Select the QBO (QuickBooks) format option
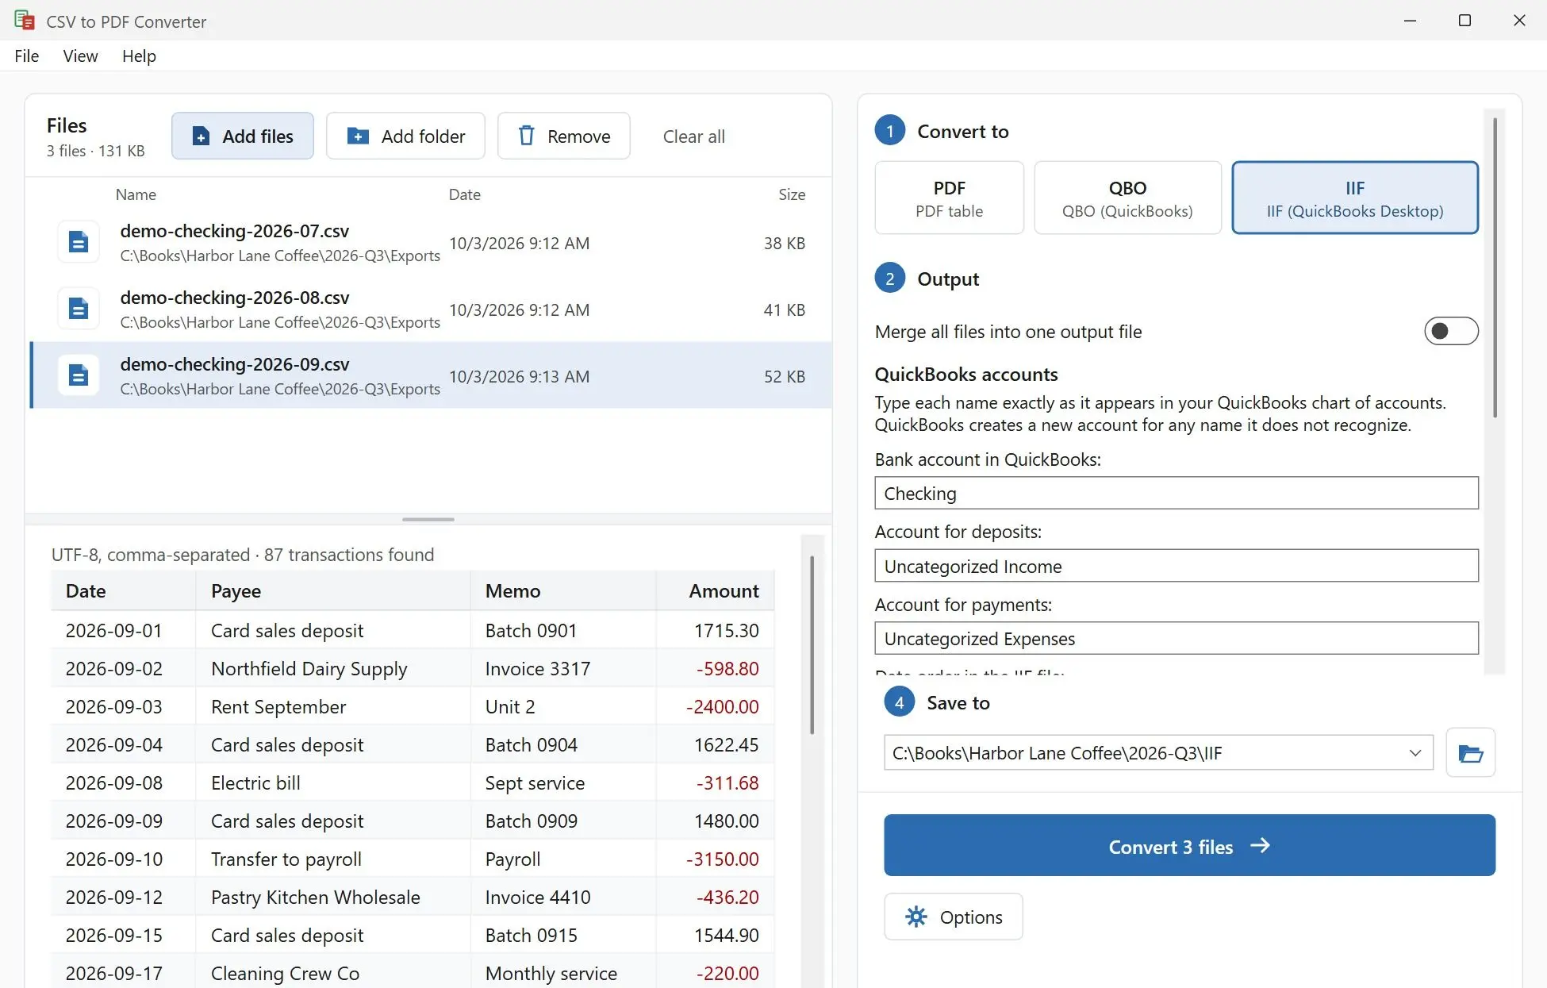The width and height of the screenshot is (1547, 988). [x=1127, y=198]
